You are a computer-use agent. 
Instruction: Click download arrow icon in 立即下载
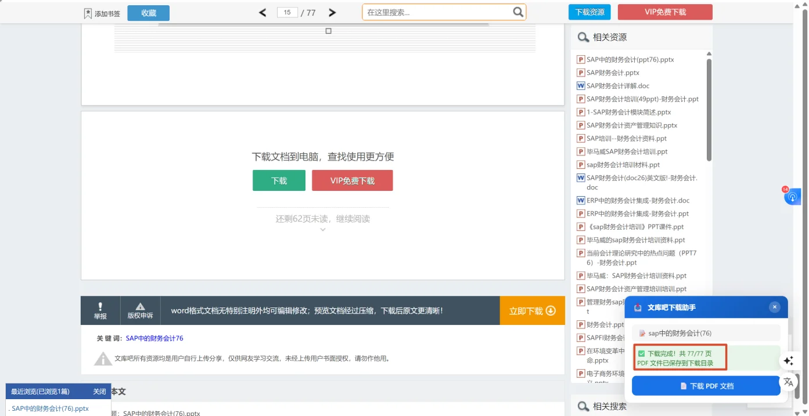(551, 311)
